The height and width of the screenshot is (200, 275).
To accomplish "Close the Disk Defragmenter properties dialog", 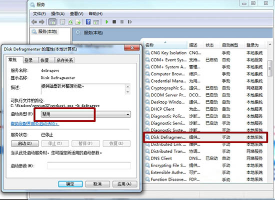I will point(132,48).
